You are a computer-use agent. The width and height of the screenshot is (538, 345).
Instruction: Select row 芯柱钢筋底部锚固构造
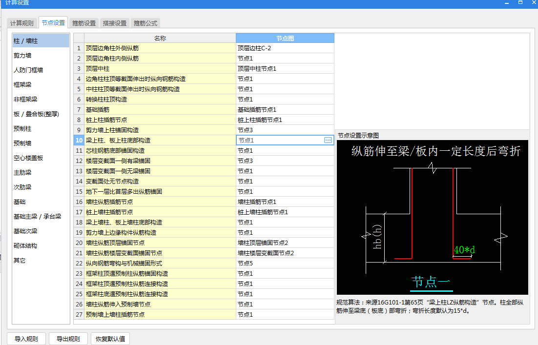(160, 151)
